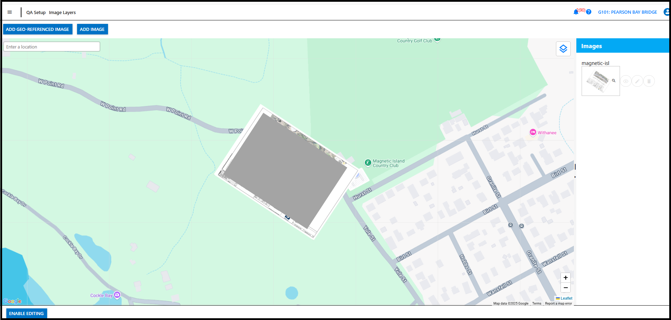
Task: Zoom in the map with plus button
Action: pos(565,278)
